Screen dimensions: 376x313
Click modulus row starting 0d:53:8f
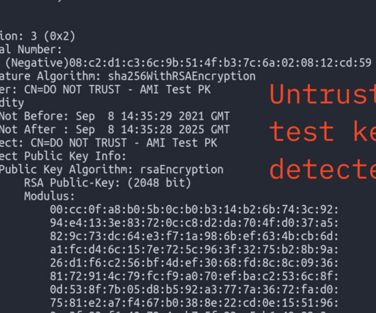coord(194,290)
